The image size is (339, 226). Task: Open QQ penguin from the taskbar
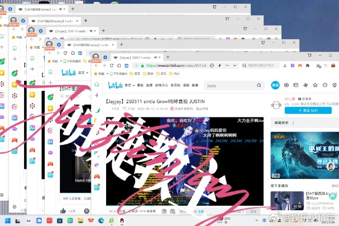(x=122, y=221)
